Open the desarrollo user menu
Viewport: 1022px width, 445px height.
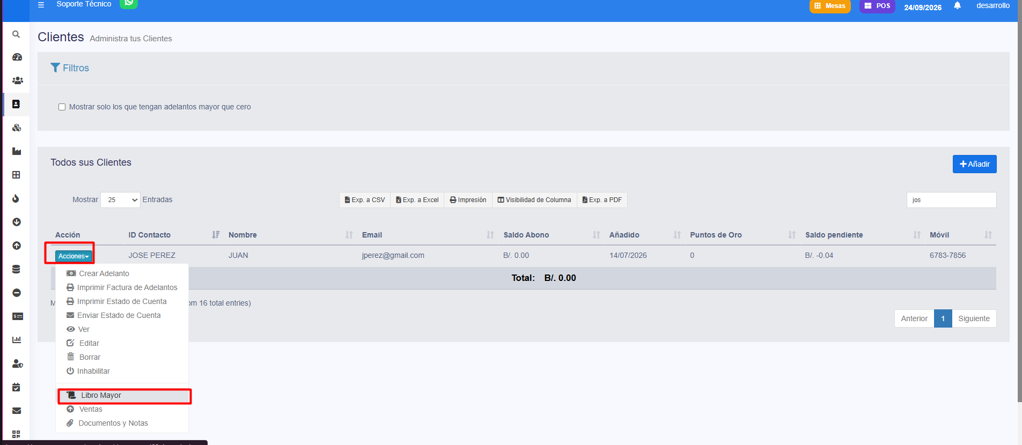[x=993, y=6]
